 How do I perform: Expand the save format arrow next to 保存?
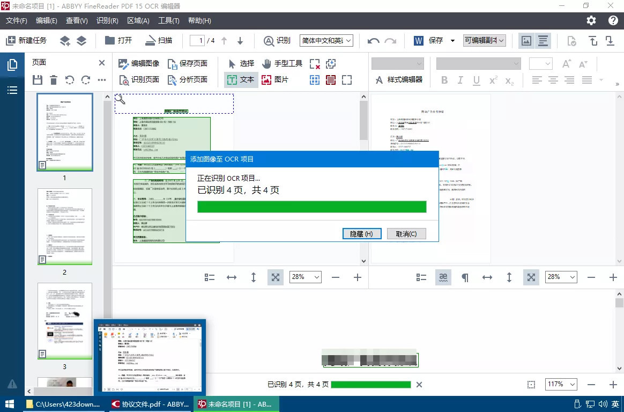click(452, 41)
